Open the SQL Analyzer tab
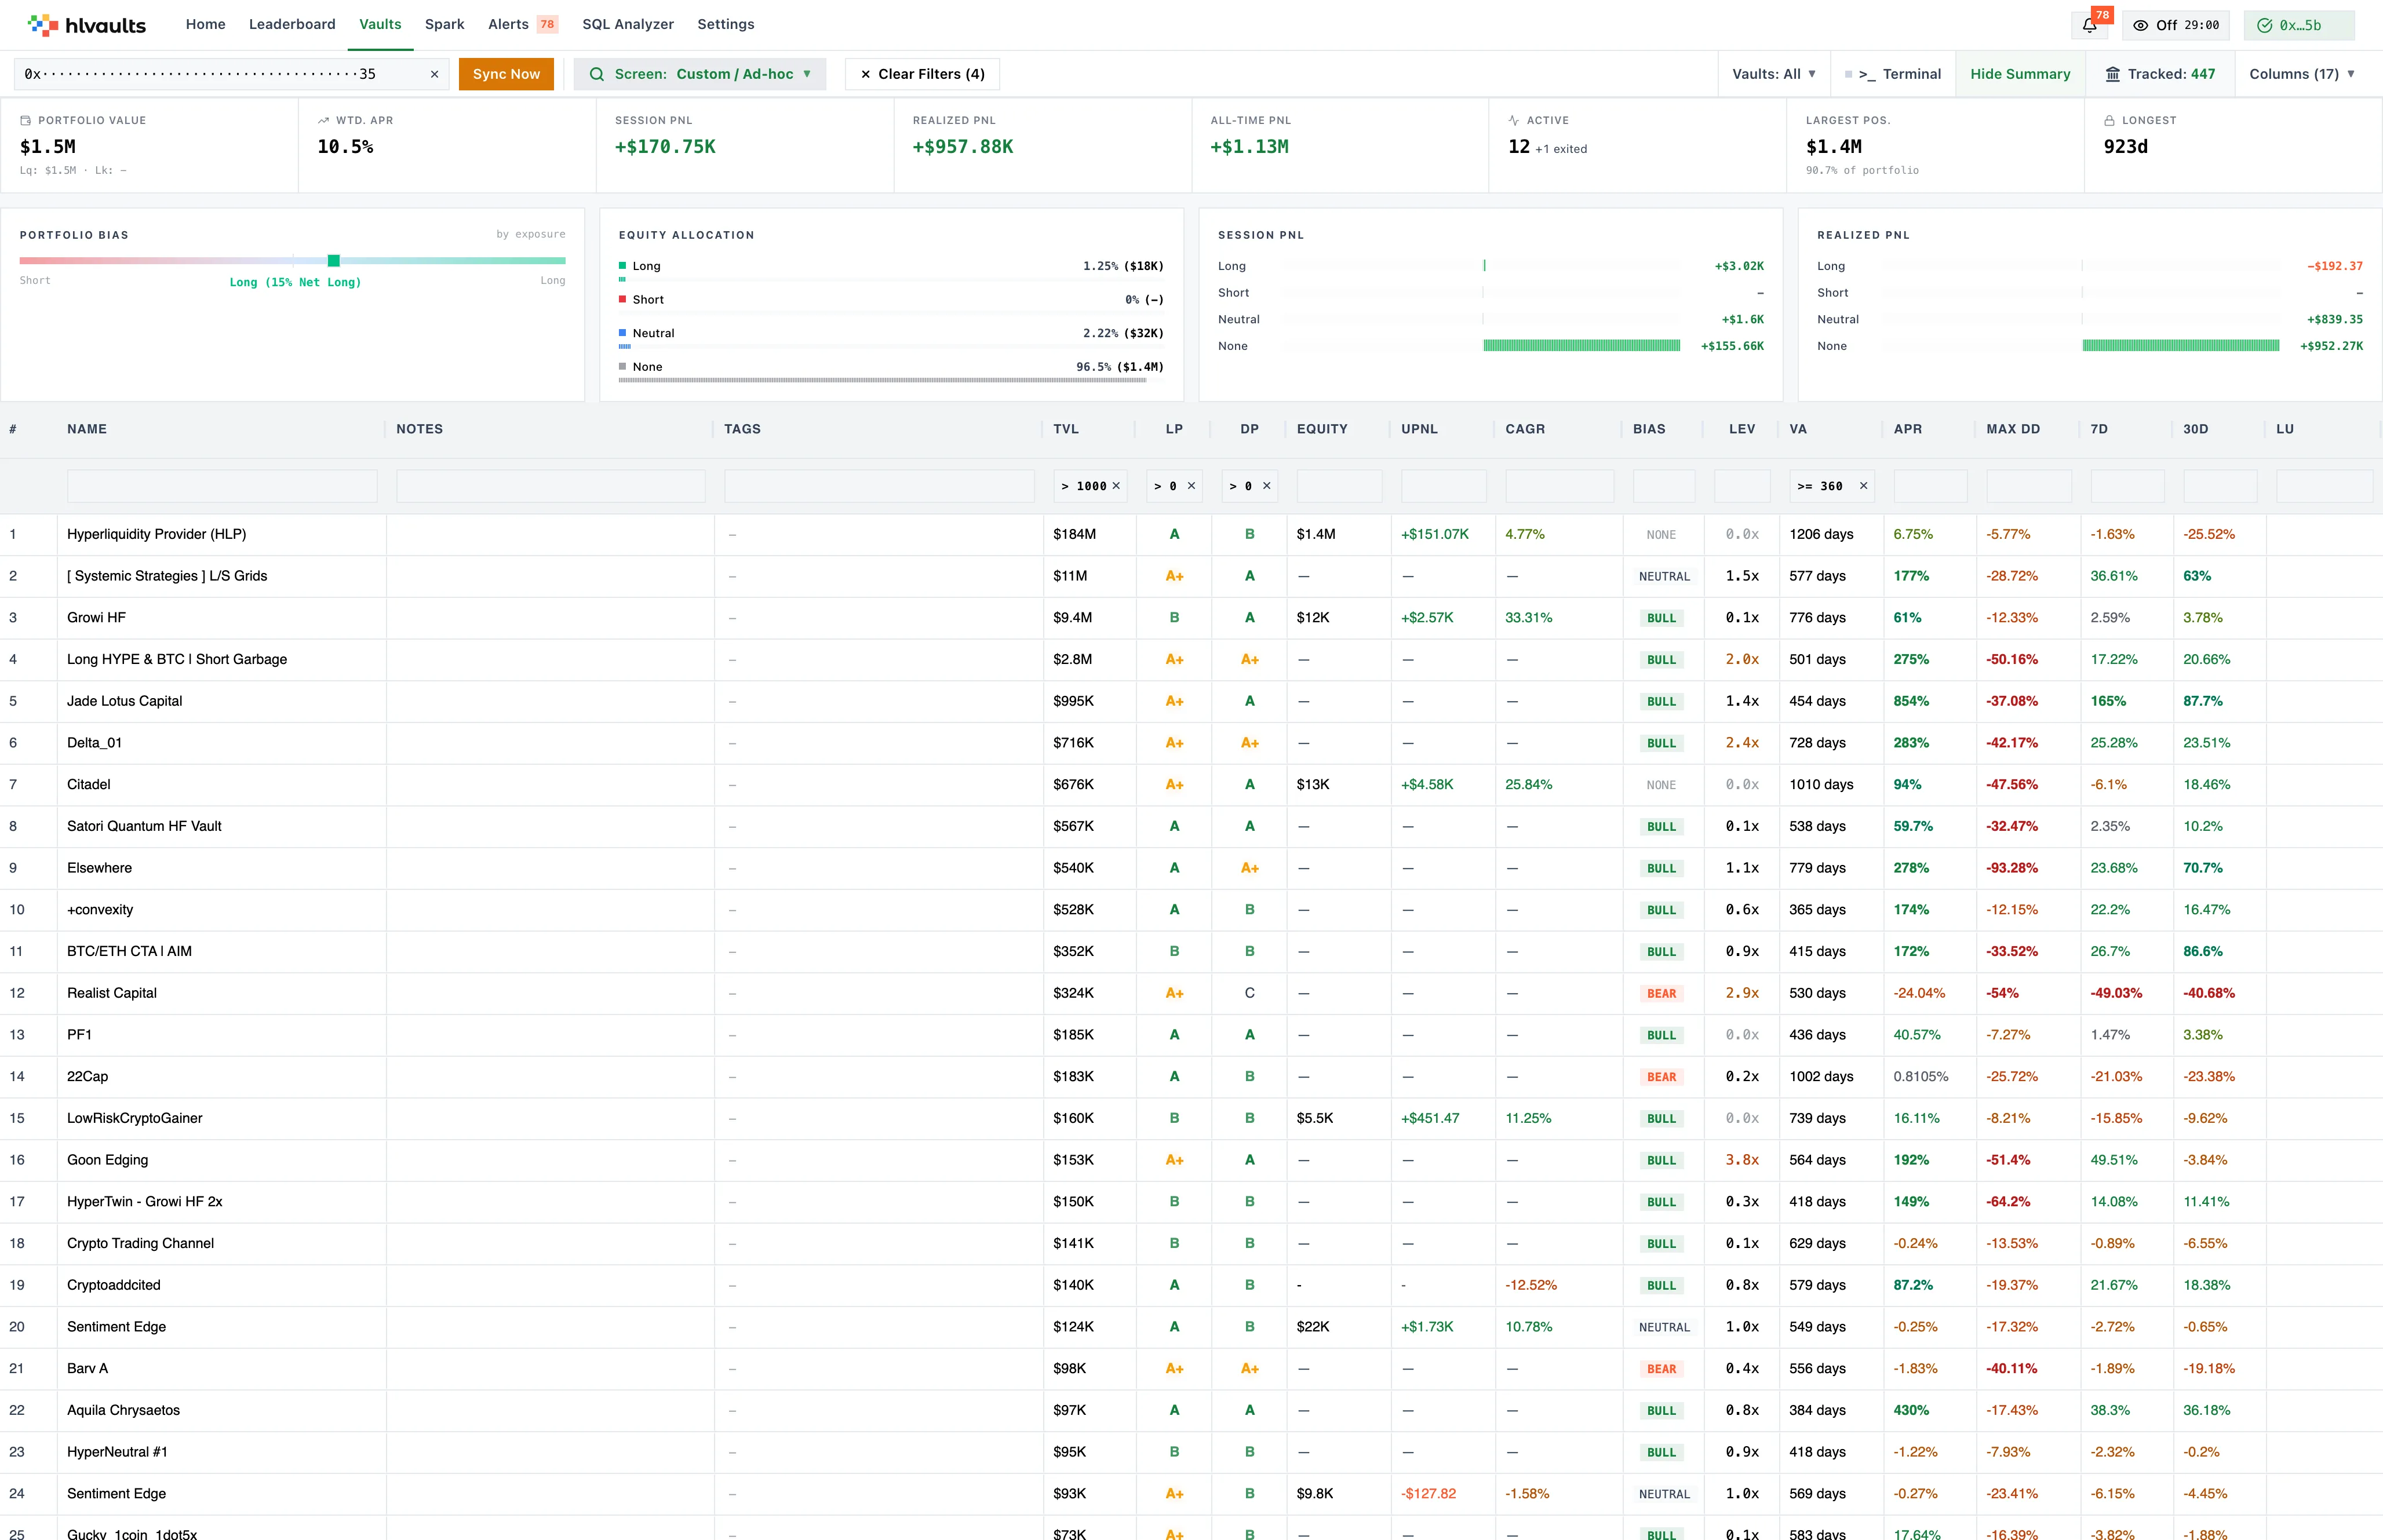The width and height of the screenshot is (2383, 1540). click(628, 24)
